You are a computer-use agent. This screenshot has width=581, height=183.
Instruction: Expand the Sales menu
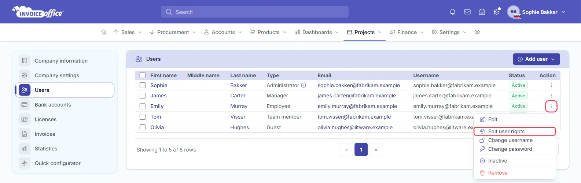[128, 32]
